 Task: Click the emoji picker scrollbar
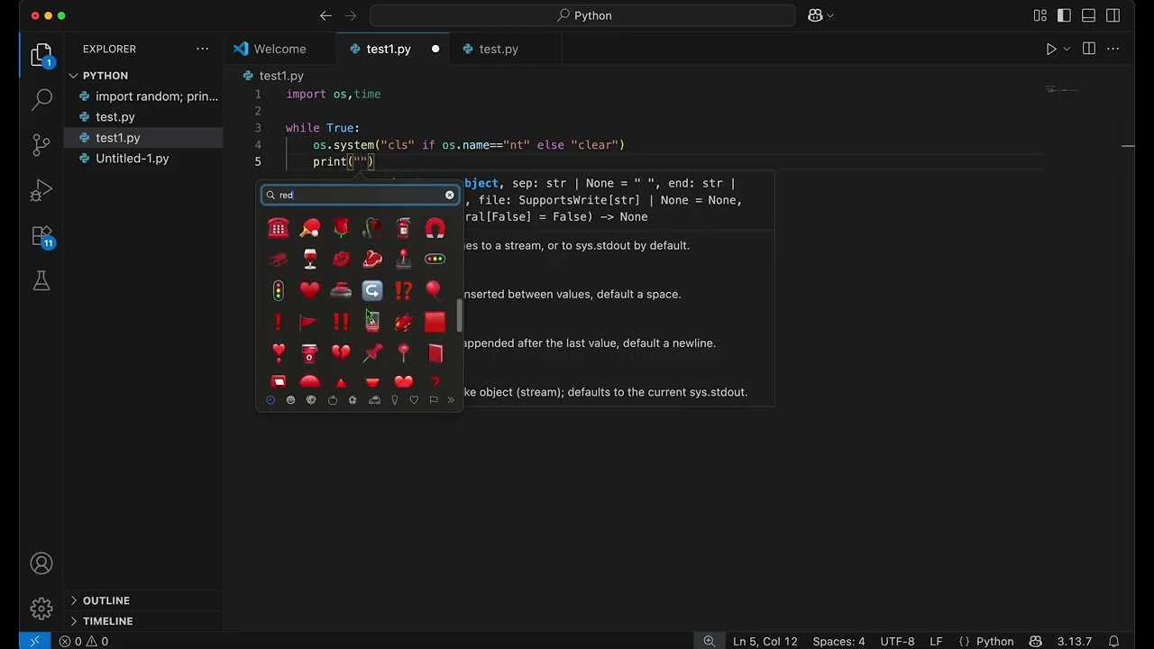[460, 315]
